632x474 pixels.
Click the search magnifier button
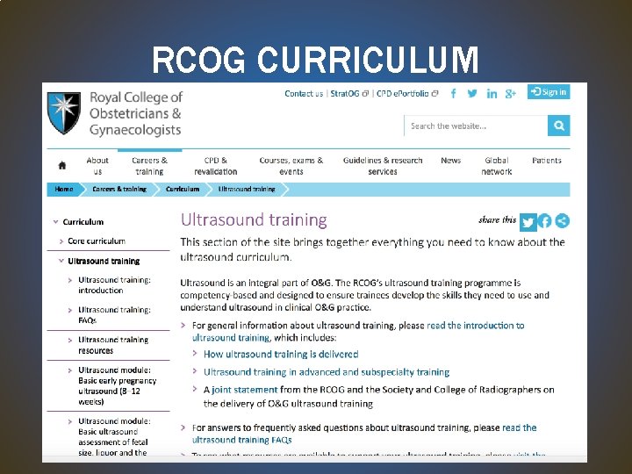click(558, 126)
